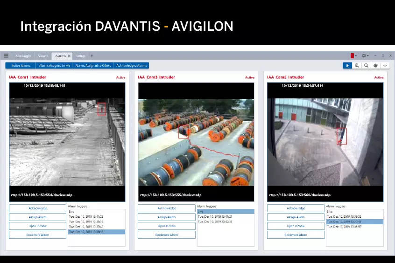Image resolution: width=395 pixels, height=263 pixels.
Task: Select Cam3 trigger at 13:40:33
Action: click(x=226, y=221)
